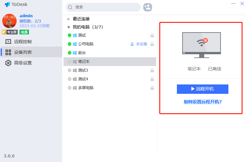Click the admin username

pyautogui.click(x=26, y=16)
